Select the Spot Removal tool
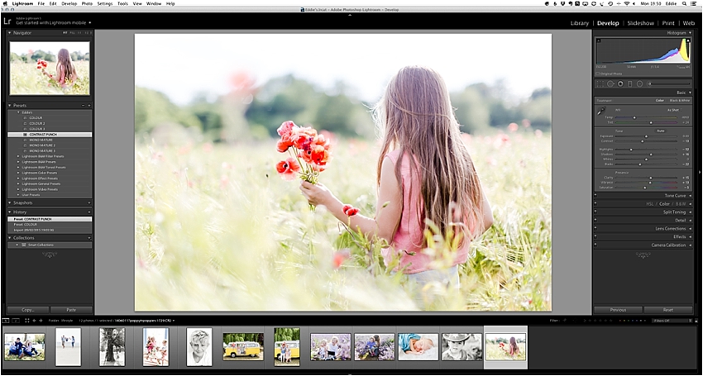Viewport: 703px width, 376px height. pos(610,83)
